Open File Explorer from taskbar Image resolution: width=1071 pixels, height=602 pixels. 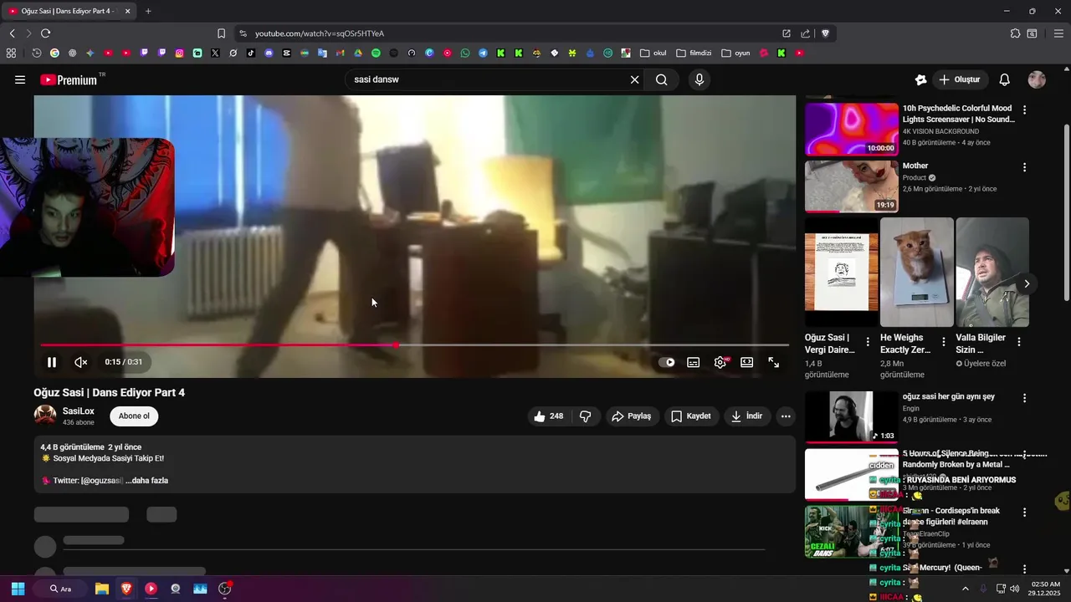(x=101, y=589)
